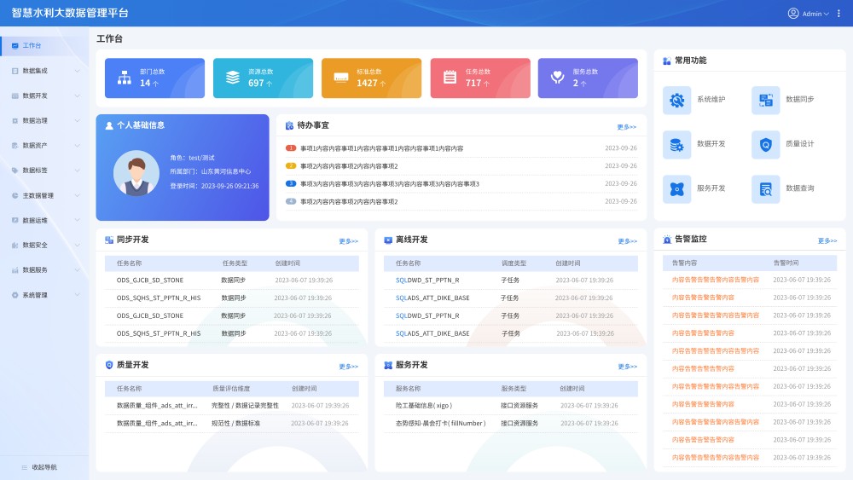Screen dimensions: 853x480
Task: Click the user profile avatar picture
Action: tap(136, 173)
